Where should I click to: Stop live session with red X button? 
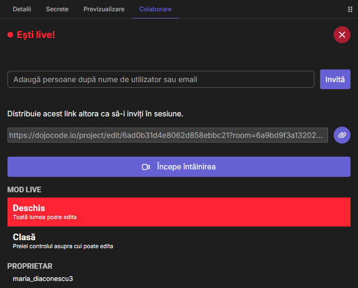[x=342, y=35]
